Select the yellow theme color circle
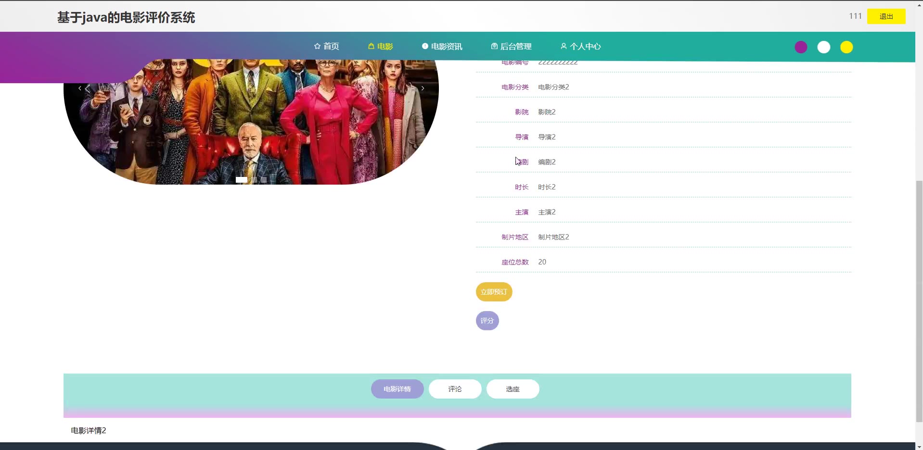This screenshot has width=923, height=450. coord(846,47)
